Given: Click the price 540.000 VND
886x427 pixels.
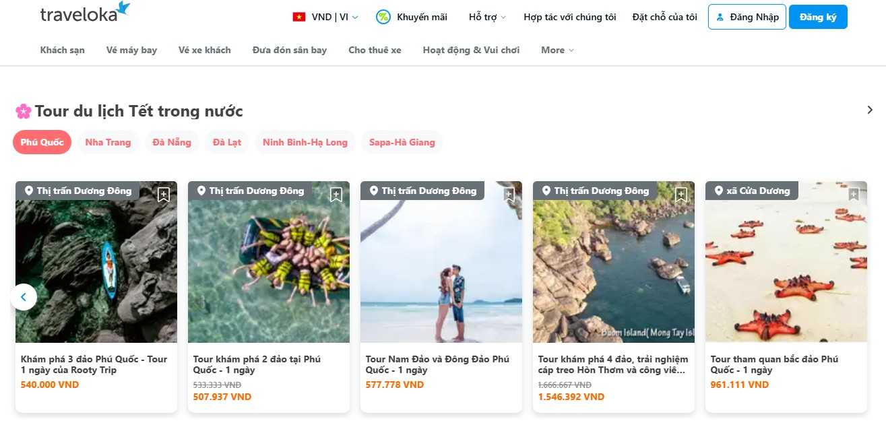Looking at the screenshot, I should (x=50, y=385).
